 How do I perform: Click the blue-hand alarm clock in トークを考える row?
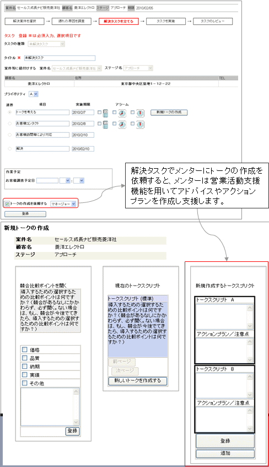[122, 113]
